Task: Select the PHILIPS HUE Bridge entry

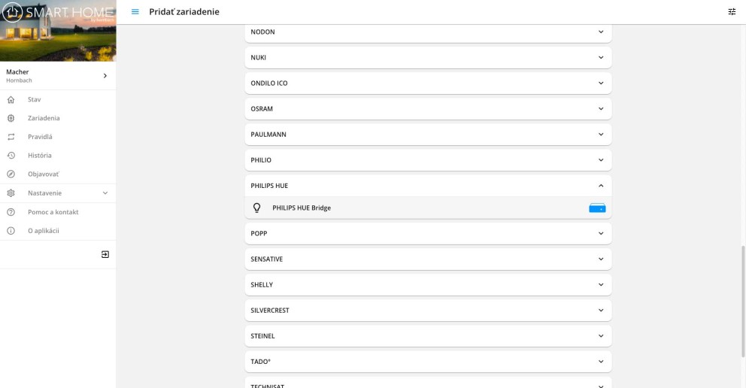Action: 428,208
